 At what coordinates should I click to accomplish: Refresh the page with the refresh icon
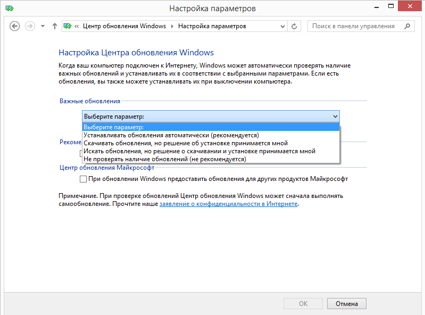pos(294,26)
